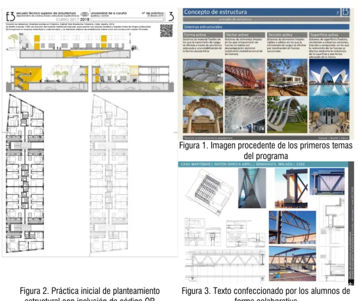Click the slide number 7 in the header
Screen dimensions: 359x301
(x=338, y=13)
